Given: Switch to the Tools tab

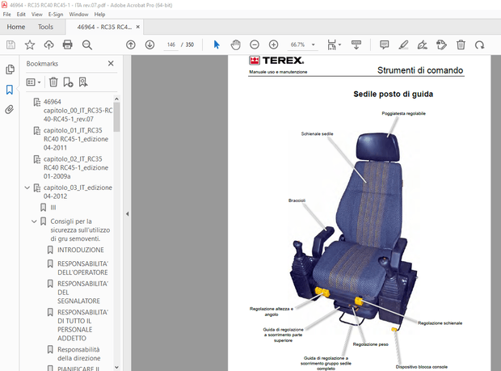Looking at the screenshot, I should coord(45,27).
